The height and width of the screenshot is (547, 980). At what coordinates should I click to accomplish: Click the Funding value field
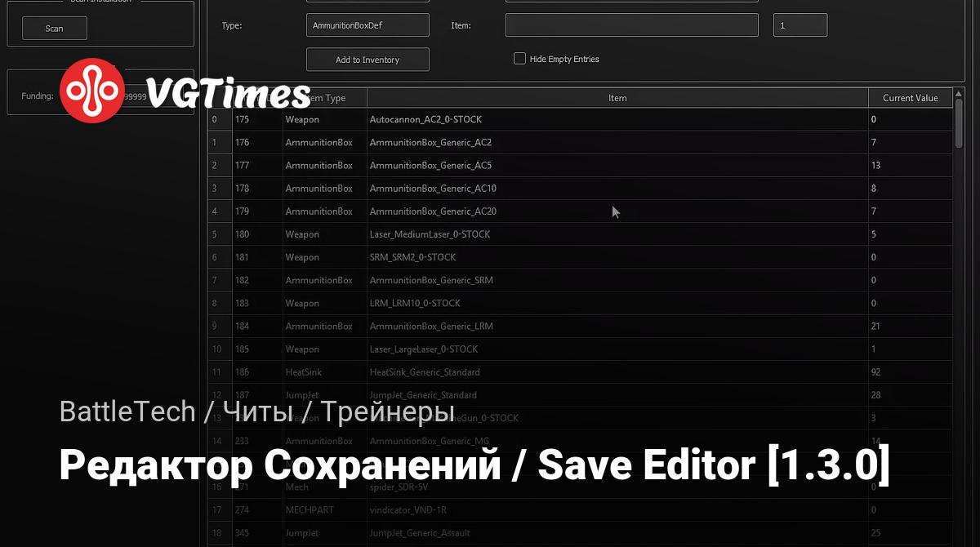pos(135,96)
